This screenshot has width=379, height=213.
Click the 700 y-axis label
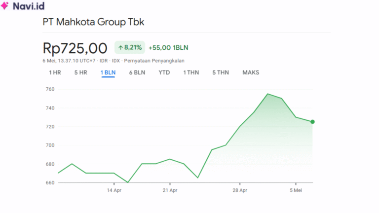coord(50,145)
